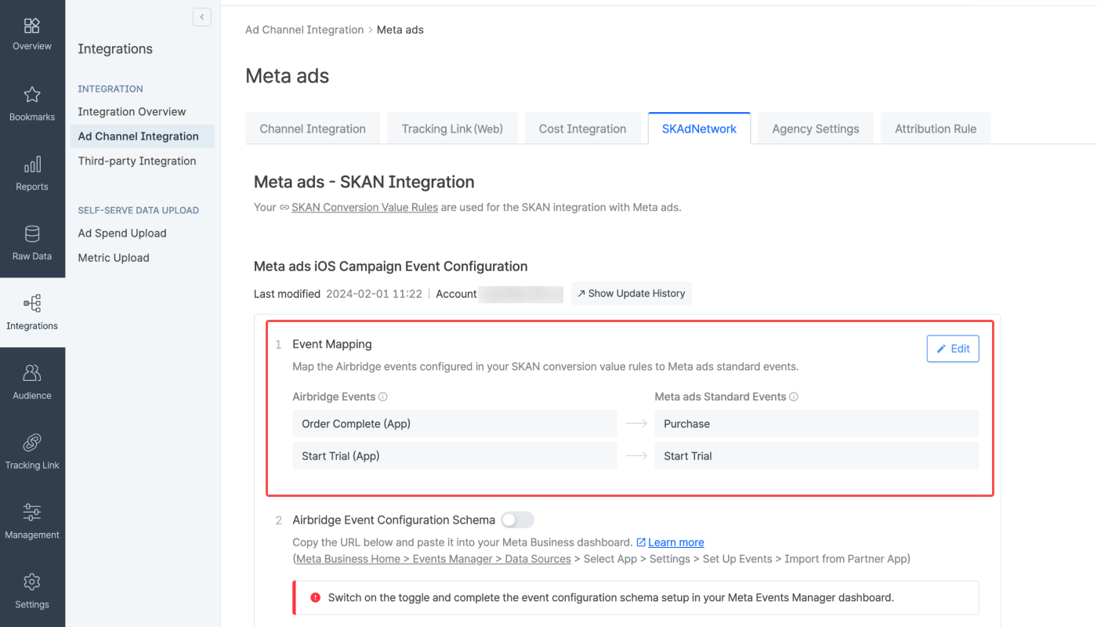Click the Meta ads page heading

point(288,76)
